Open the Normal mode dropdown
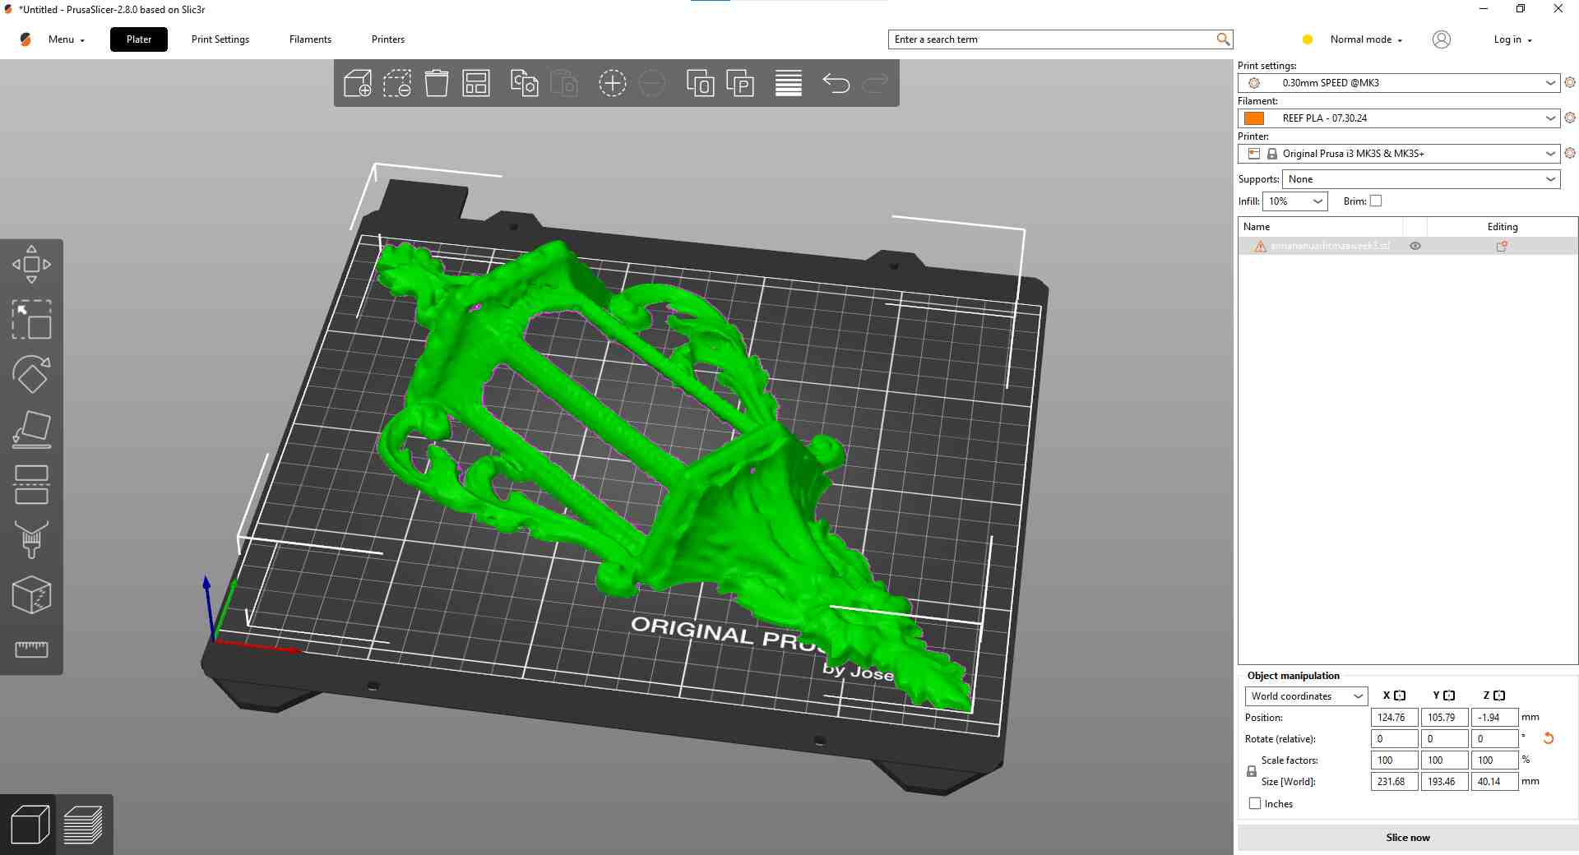Viewport: 1579px width, 855px height. coord(1365,39)
